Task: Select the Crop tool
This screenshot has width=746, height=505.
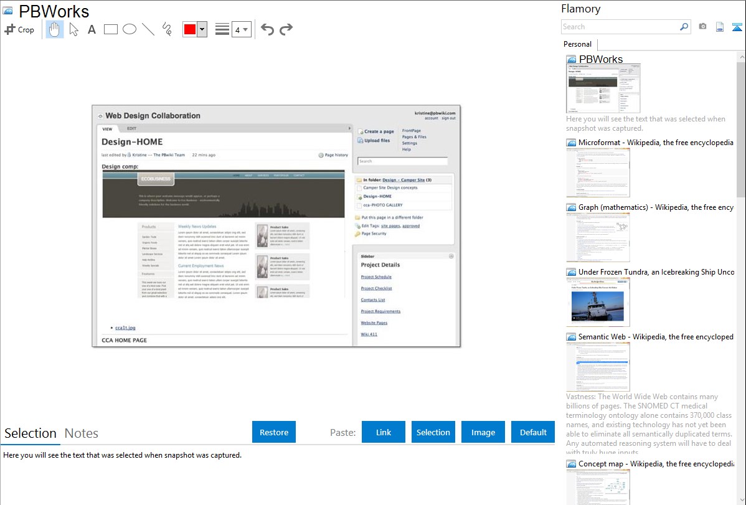Action: point(19,29)
